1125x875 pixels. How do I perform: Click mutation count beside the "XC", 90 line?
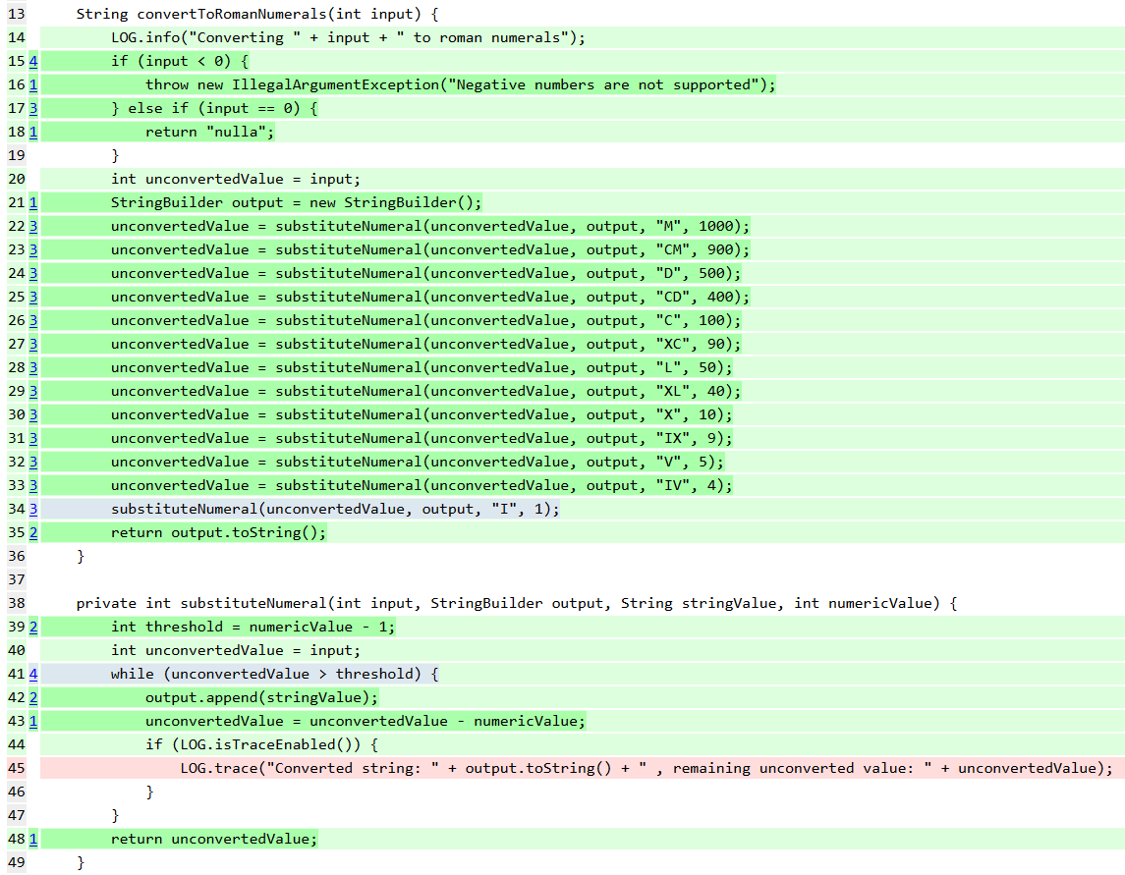click(x=33, y=344)
